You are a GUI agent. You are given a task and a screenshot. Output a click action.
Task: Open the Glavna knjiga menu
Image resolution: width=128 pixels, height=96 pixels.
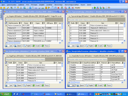coord(58,5)
